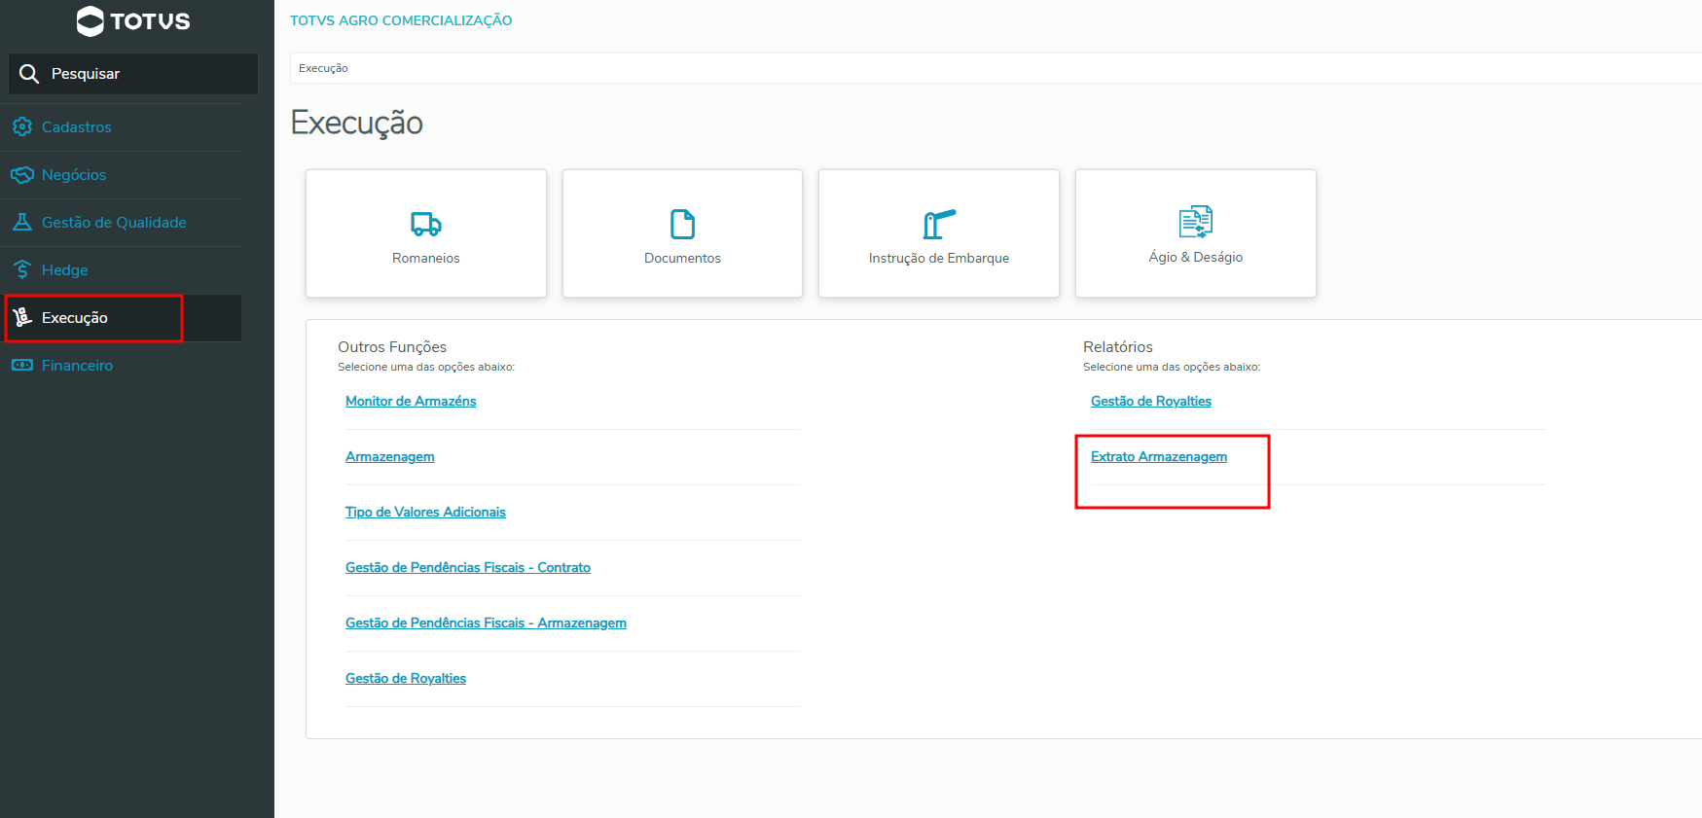
Task: Click the Instrução de Embarque crane icon
Action: (939, 225)
